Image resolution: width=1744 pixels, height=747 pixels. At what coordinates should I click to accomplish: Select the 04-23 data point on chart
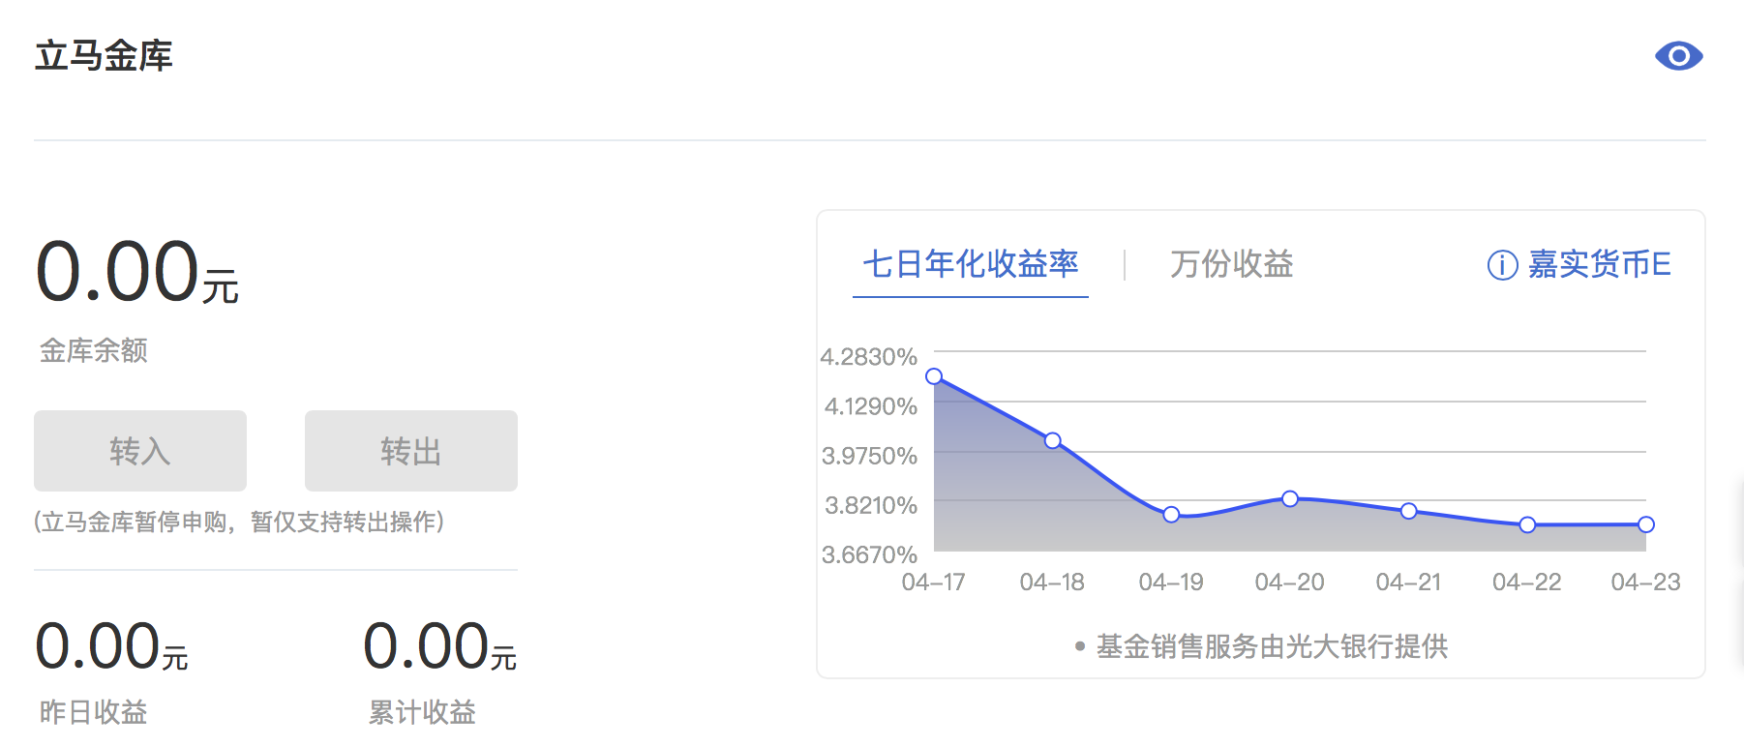click(1646, 524)
